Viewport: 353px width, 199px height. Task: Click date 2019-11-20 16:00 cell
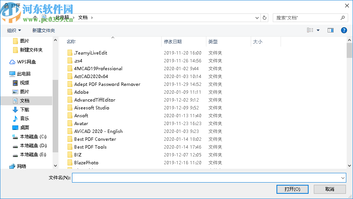click(182, 53)
